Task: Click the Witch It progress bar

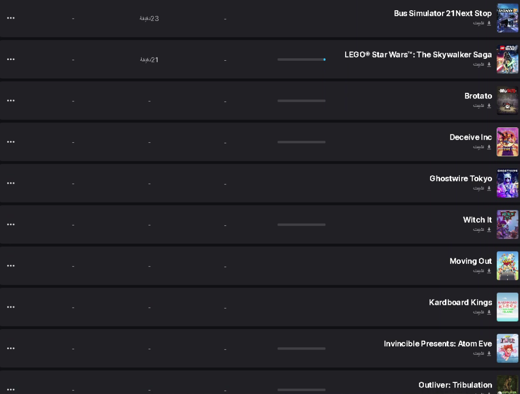Action: click(x=301, y=225)
